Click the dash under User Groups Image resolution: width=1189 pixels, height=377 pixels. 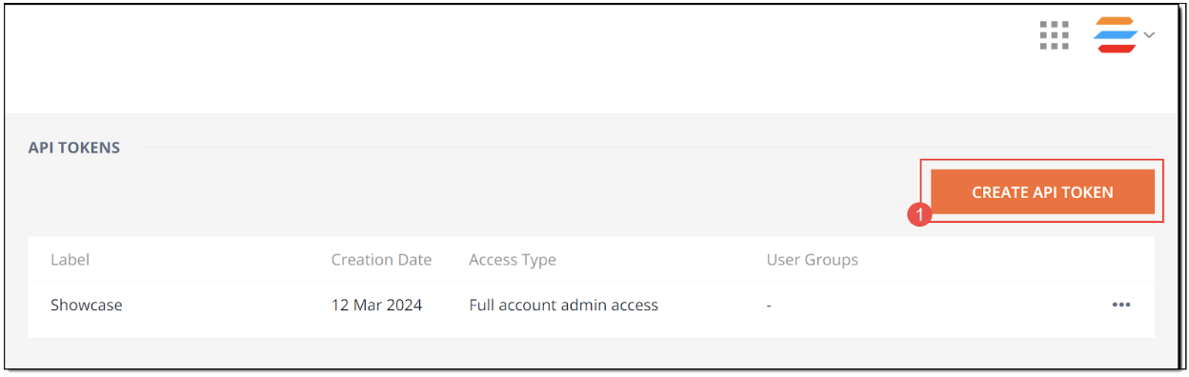pyautogui.click(x=769, y=306)
